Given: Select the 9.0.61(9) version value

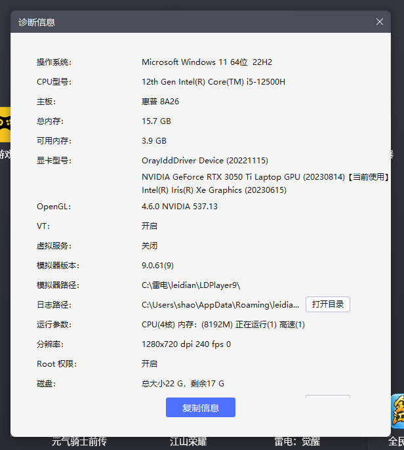Looking at the screenshot, I should click(x=157, y=266).
